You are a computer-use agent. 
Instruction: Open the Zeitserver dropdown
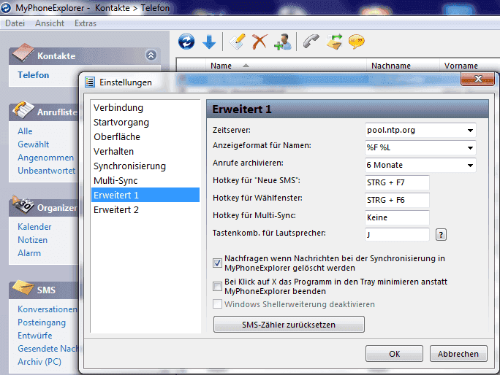click(x=470, y=130)
